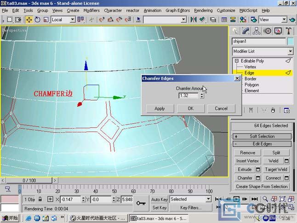Go to the animation end frame
The height and width of the screenshot is (223, 297).
pos(255,199)
